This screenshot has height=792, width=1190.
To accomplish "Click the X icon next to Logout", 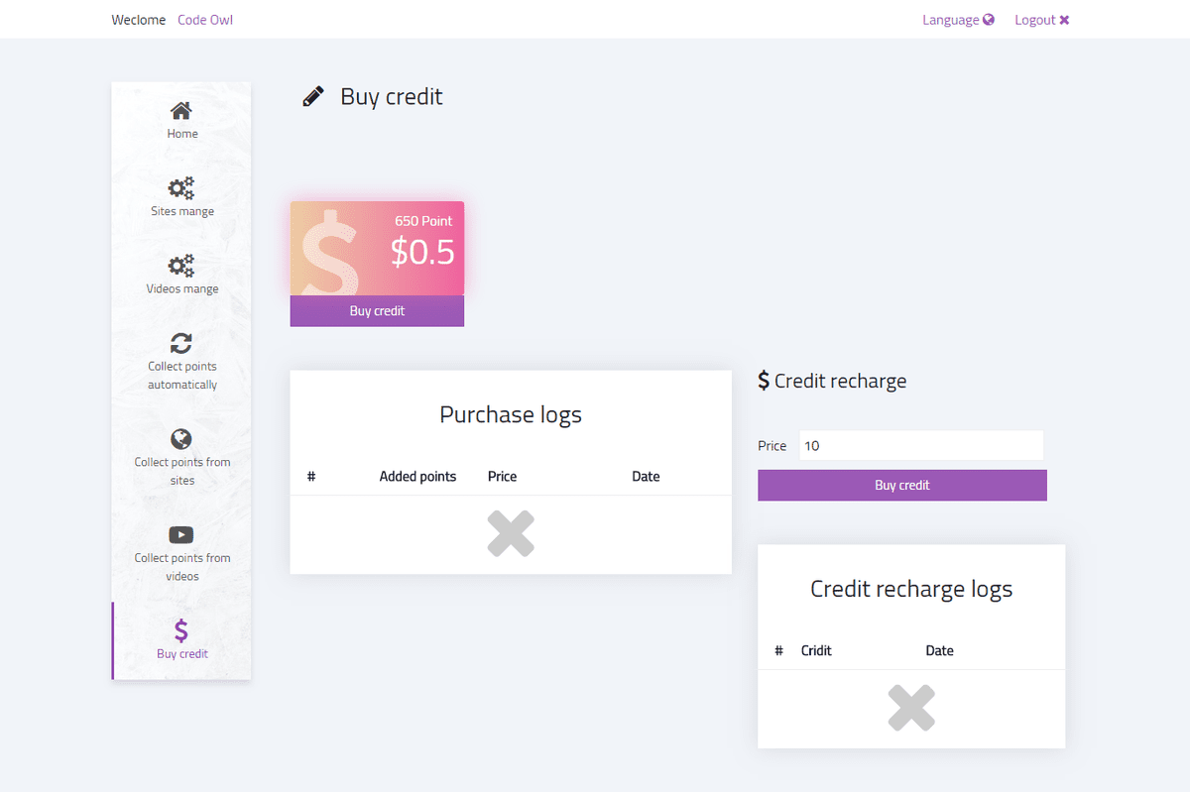I will click(x=1064, y=19).
